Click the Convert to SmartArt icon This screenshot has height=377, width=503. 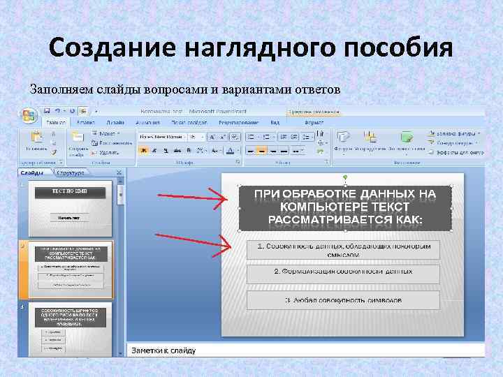pos(320,152)
